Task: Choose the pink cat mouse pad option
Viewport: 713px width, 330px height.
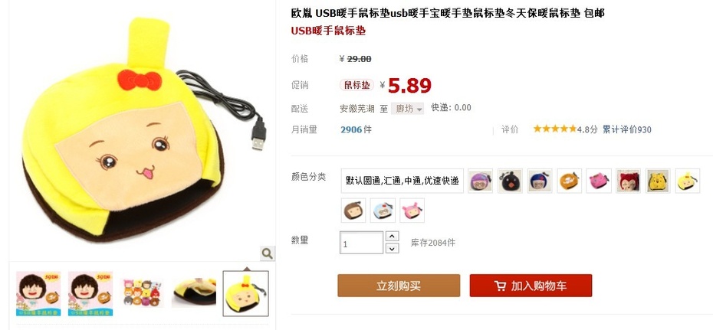Action: (599, 181)
